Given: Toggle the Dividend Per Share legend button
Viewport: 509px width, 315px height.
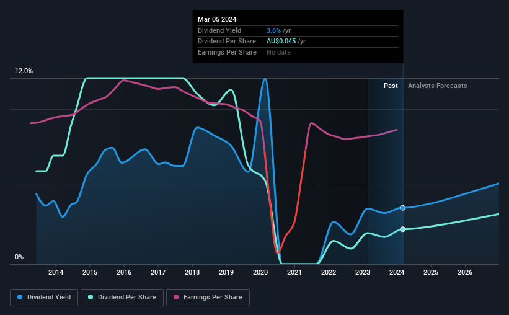Looking at the screenshot, I should point(124,298).
